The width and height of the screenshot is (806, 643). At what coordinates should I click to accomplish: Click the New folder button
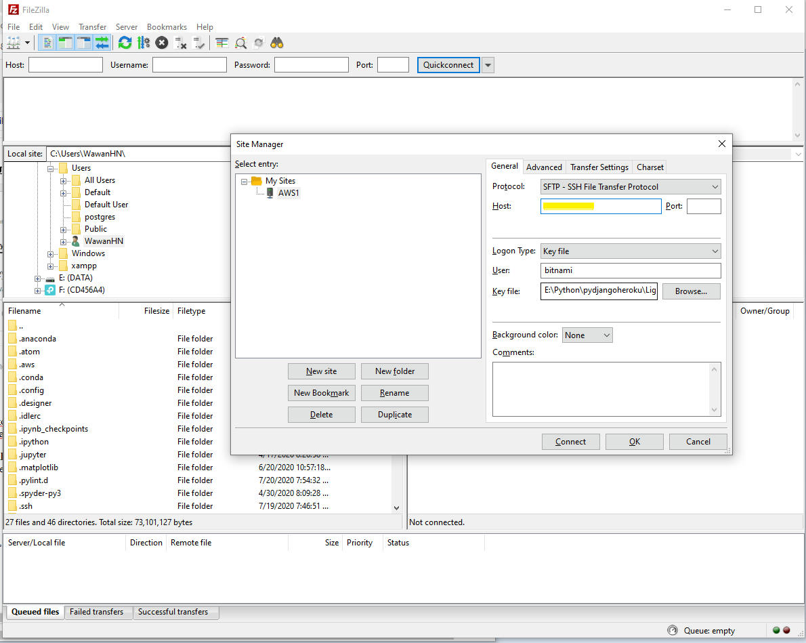tap(395, 371)
